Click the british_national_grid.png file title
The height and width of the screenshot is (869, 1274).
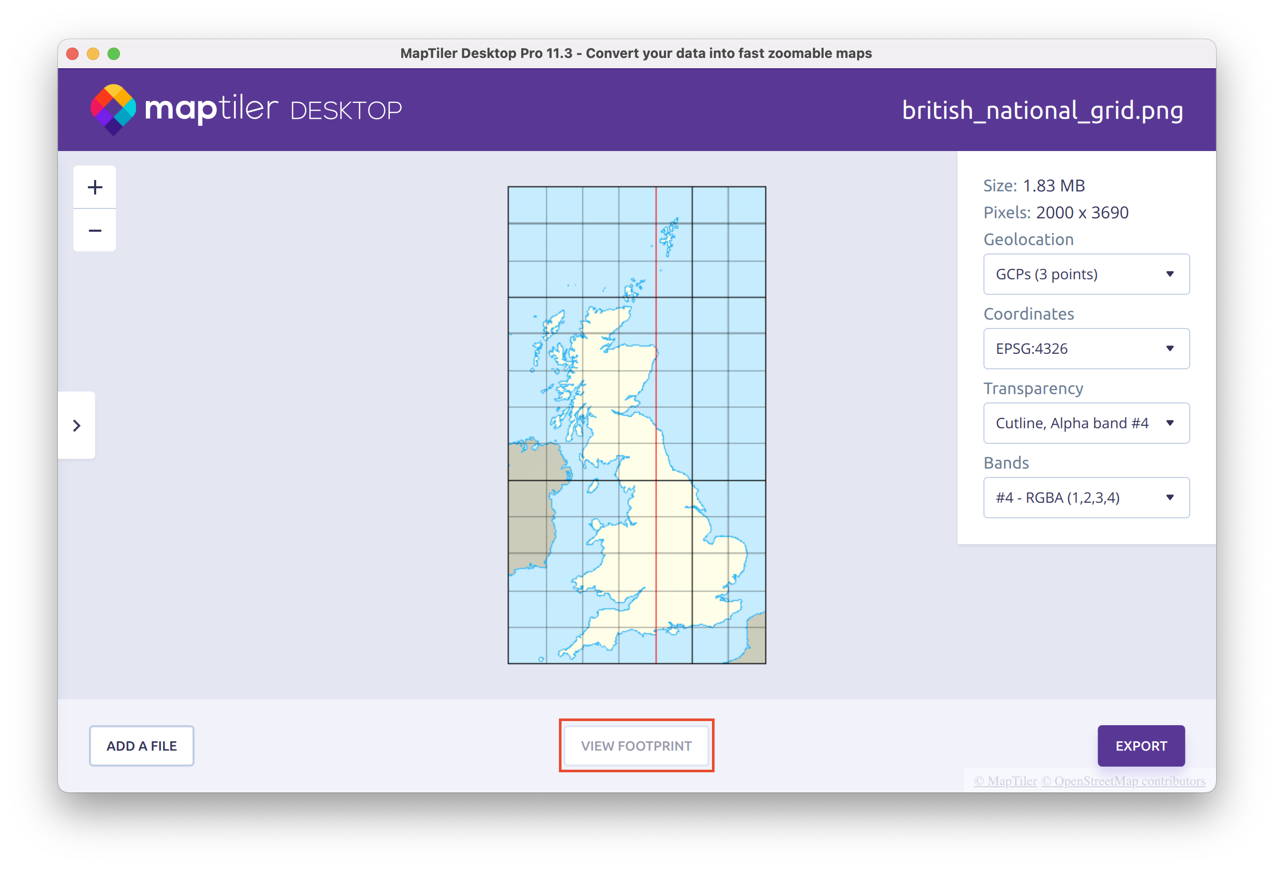coord(1042,110)
